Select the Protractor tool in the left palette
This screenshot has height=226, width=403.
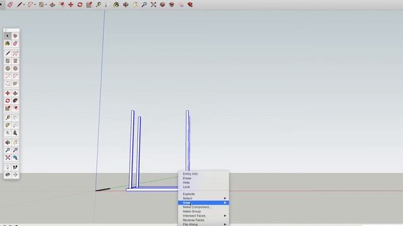pyautogui.click(x=8, y=126)
